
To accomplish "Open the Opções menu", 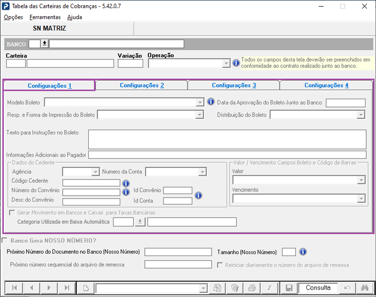I will (x=14, y=17).
